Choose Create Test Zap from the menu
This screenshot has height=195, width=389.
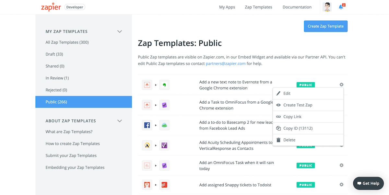(308, 105)
